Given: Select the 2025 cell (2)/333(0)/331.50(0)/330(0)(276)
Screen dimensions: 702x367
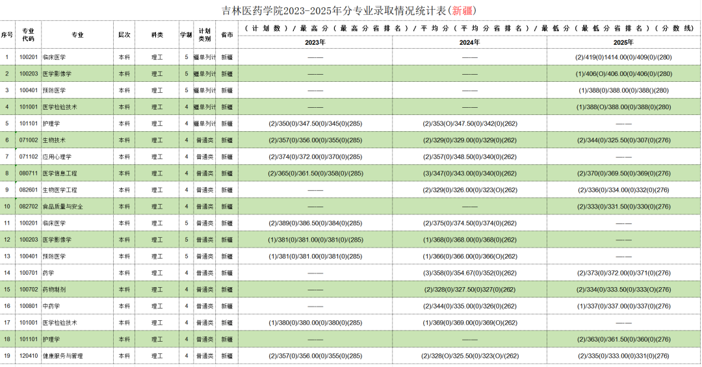Looking at the screenshot, I should click(623, 207).
